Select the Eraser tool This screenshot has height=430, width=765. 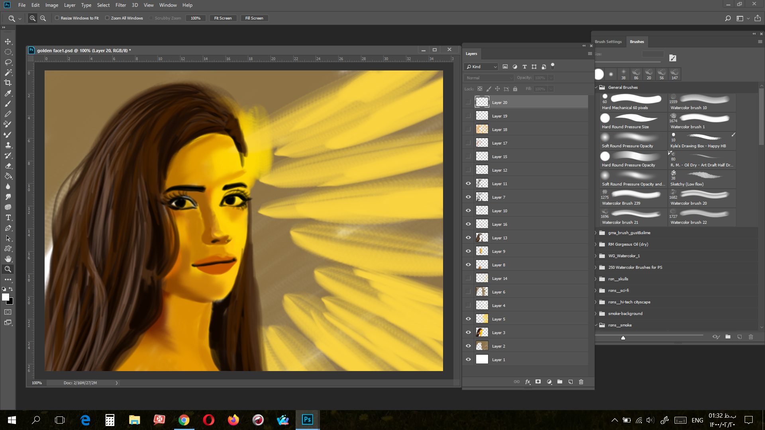pyautogui.click(x=8, y=166)
